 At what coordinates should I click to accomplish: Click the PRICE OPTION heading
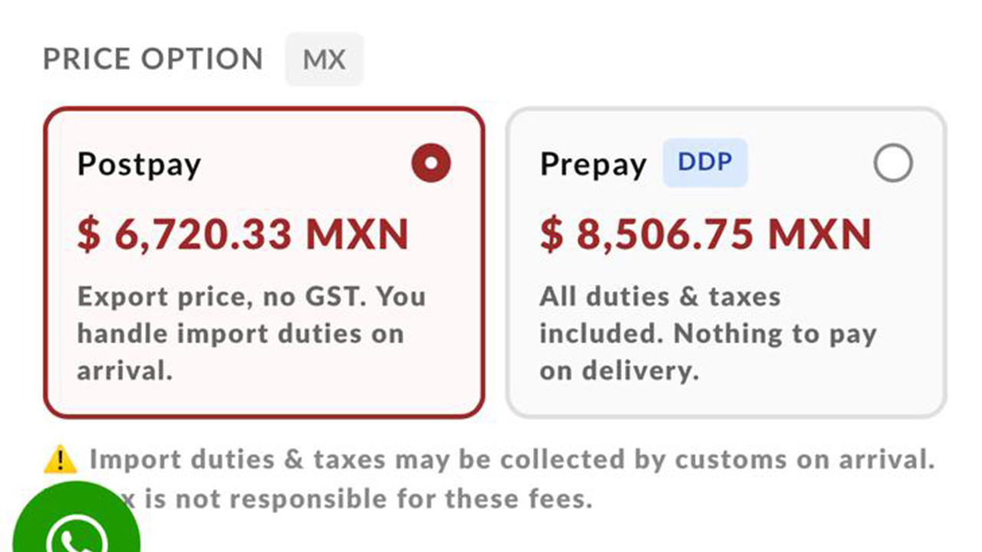(x=153, y=59)
